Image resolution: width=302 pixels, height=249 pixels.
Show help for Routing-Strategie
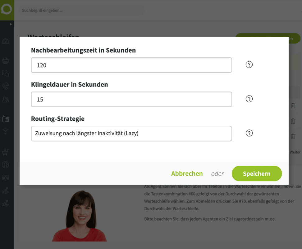point(249,133)
